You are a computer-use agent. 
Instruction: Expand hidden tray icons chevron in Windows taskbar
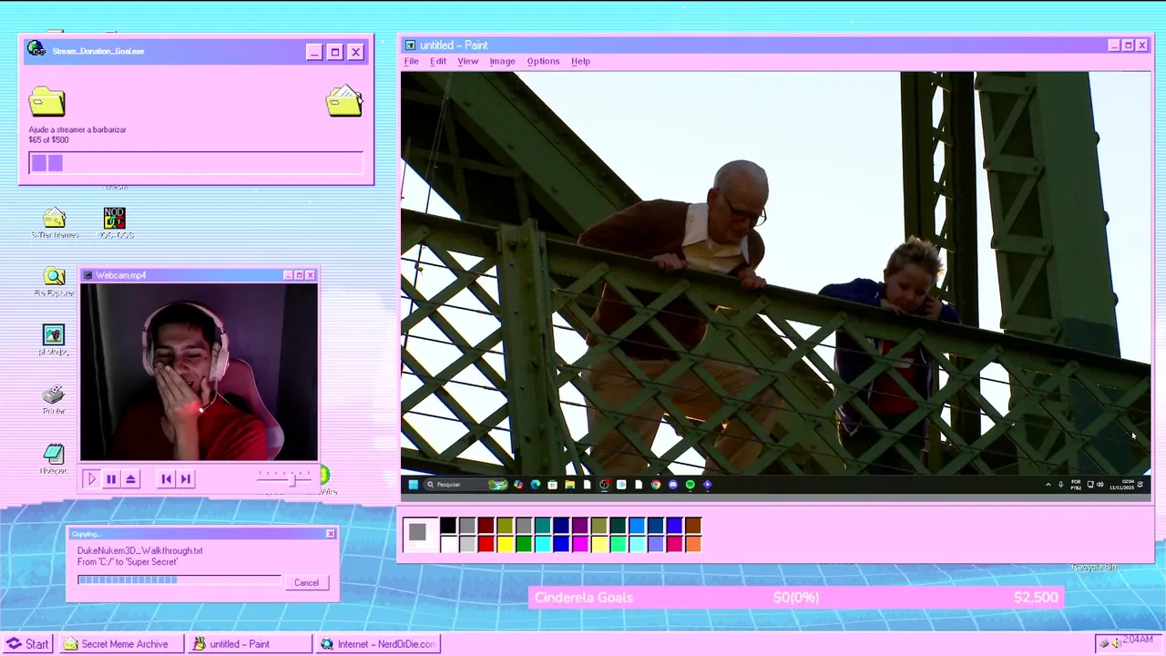(1048, 485)
